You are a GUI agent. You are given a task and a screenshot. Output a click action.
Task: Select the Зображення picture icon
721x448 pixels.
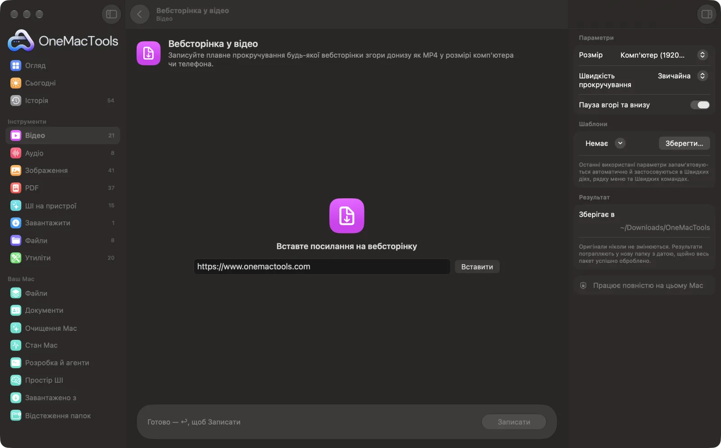point(16,170)
